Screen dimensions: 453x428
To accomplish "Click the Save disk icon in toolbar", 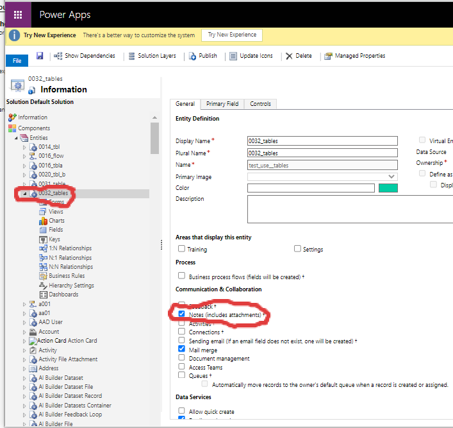I will pos(40,56).
